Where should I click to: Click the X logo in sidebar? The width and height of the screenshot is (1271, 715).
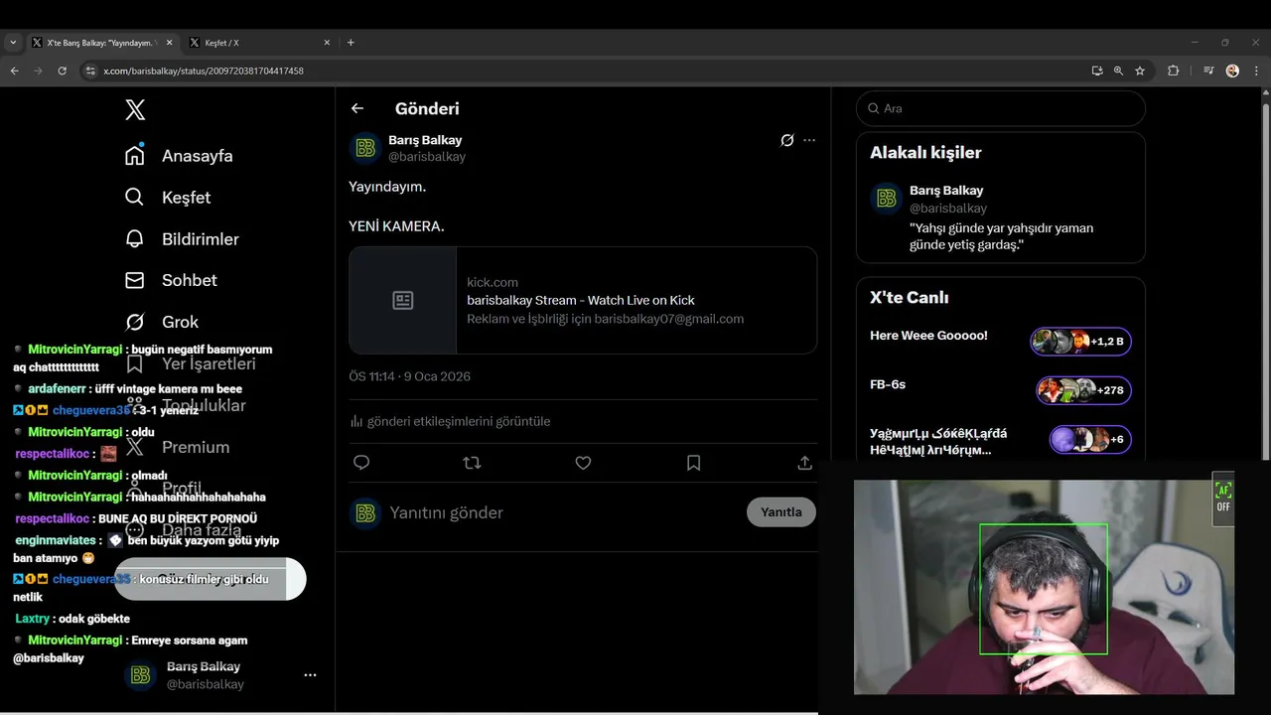[x=135, y=110]
